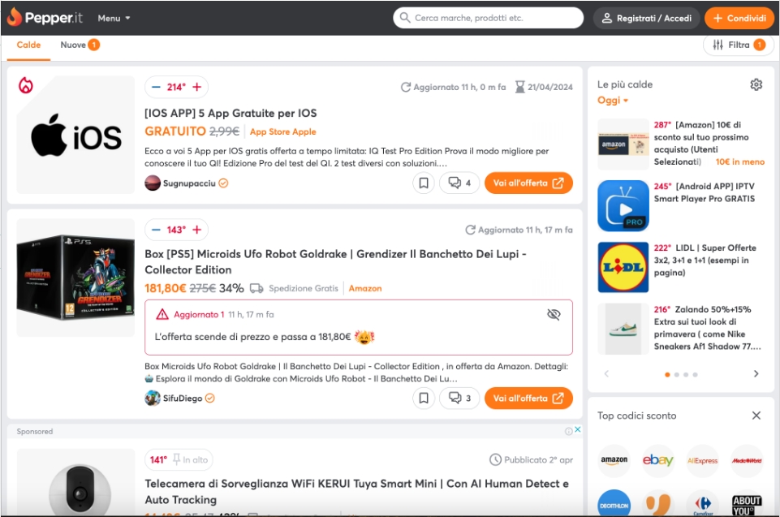This screenshot has height=517, width=780.
Task: Open the Menu dropdown
Action: pos(114,18)
